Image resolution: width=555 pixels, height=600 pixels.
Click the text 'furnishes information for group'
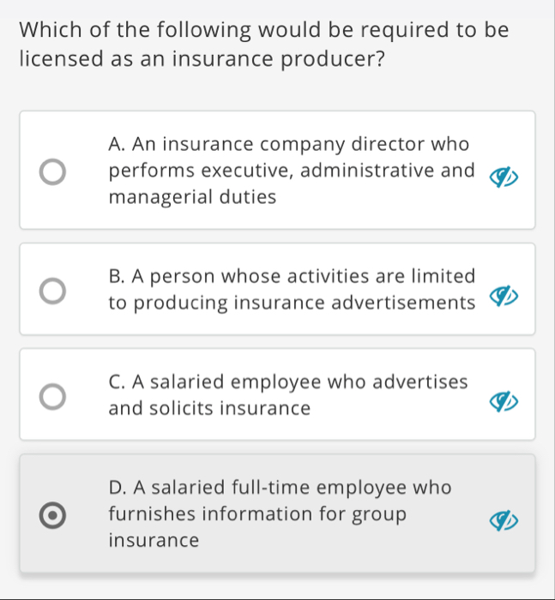pyautogui.click(x=257, y=514)
